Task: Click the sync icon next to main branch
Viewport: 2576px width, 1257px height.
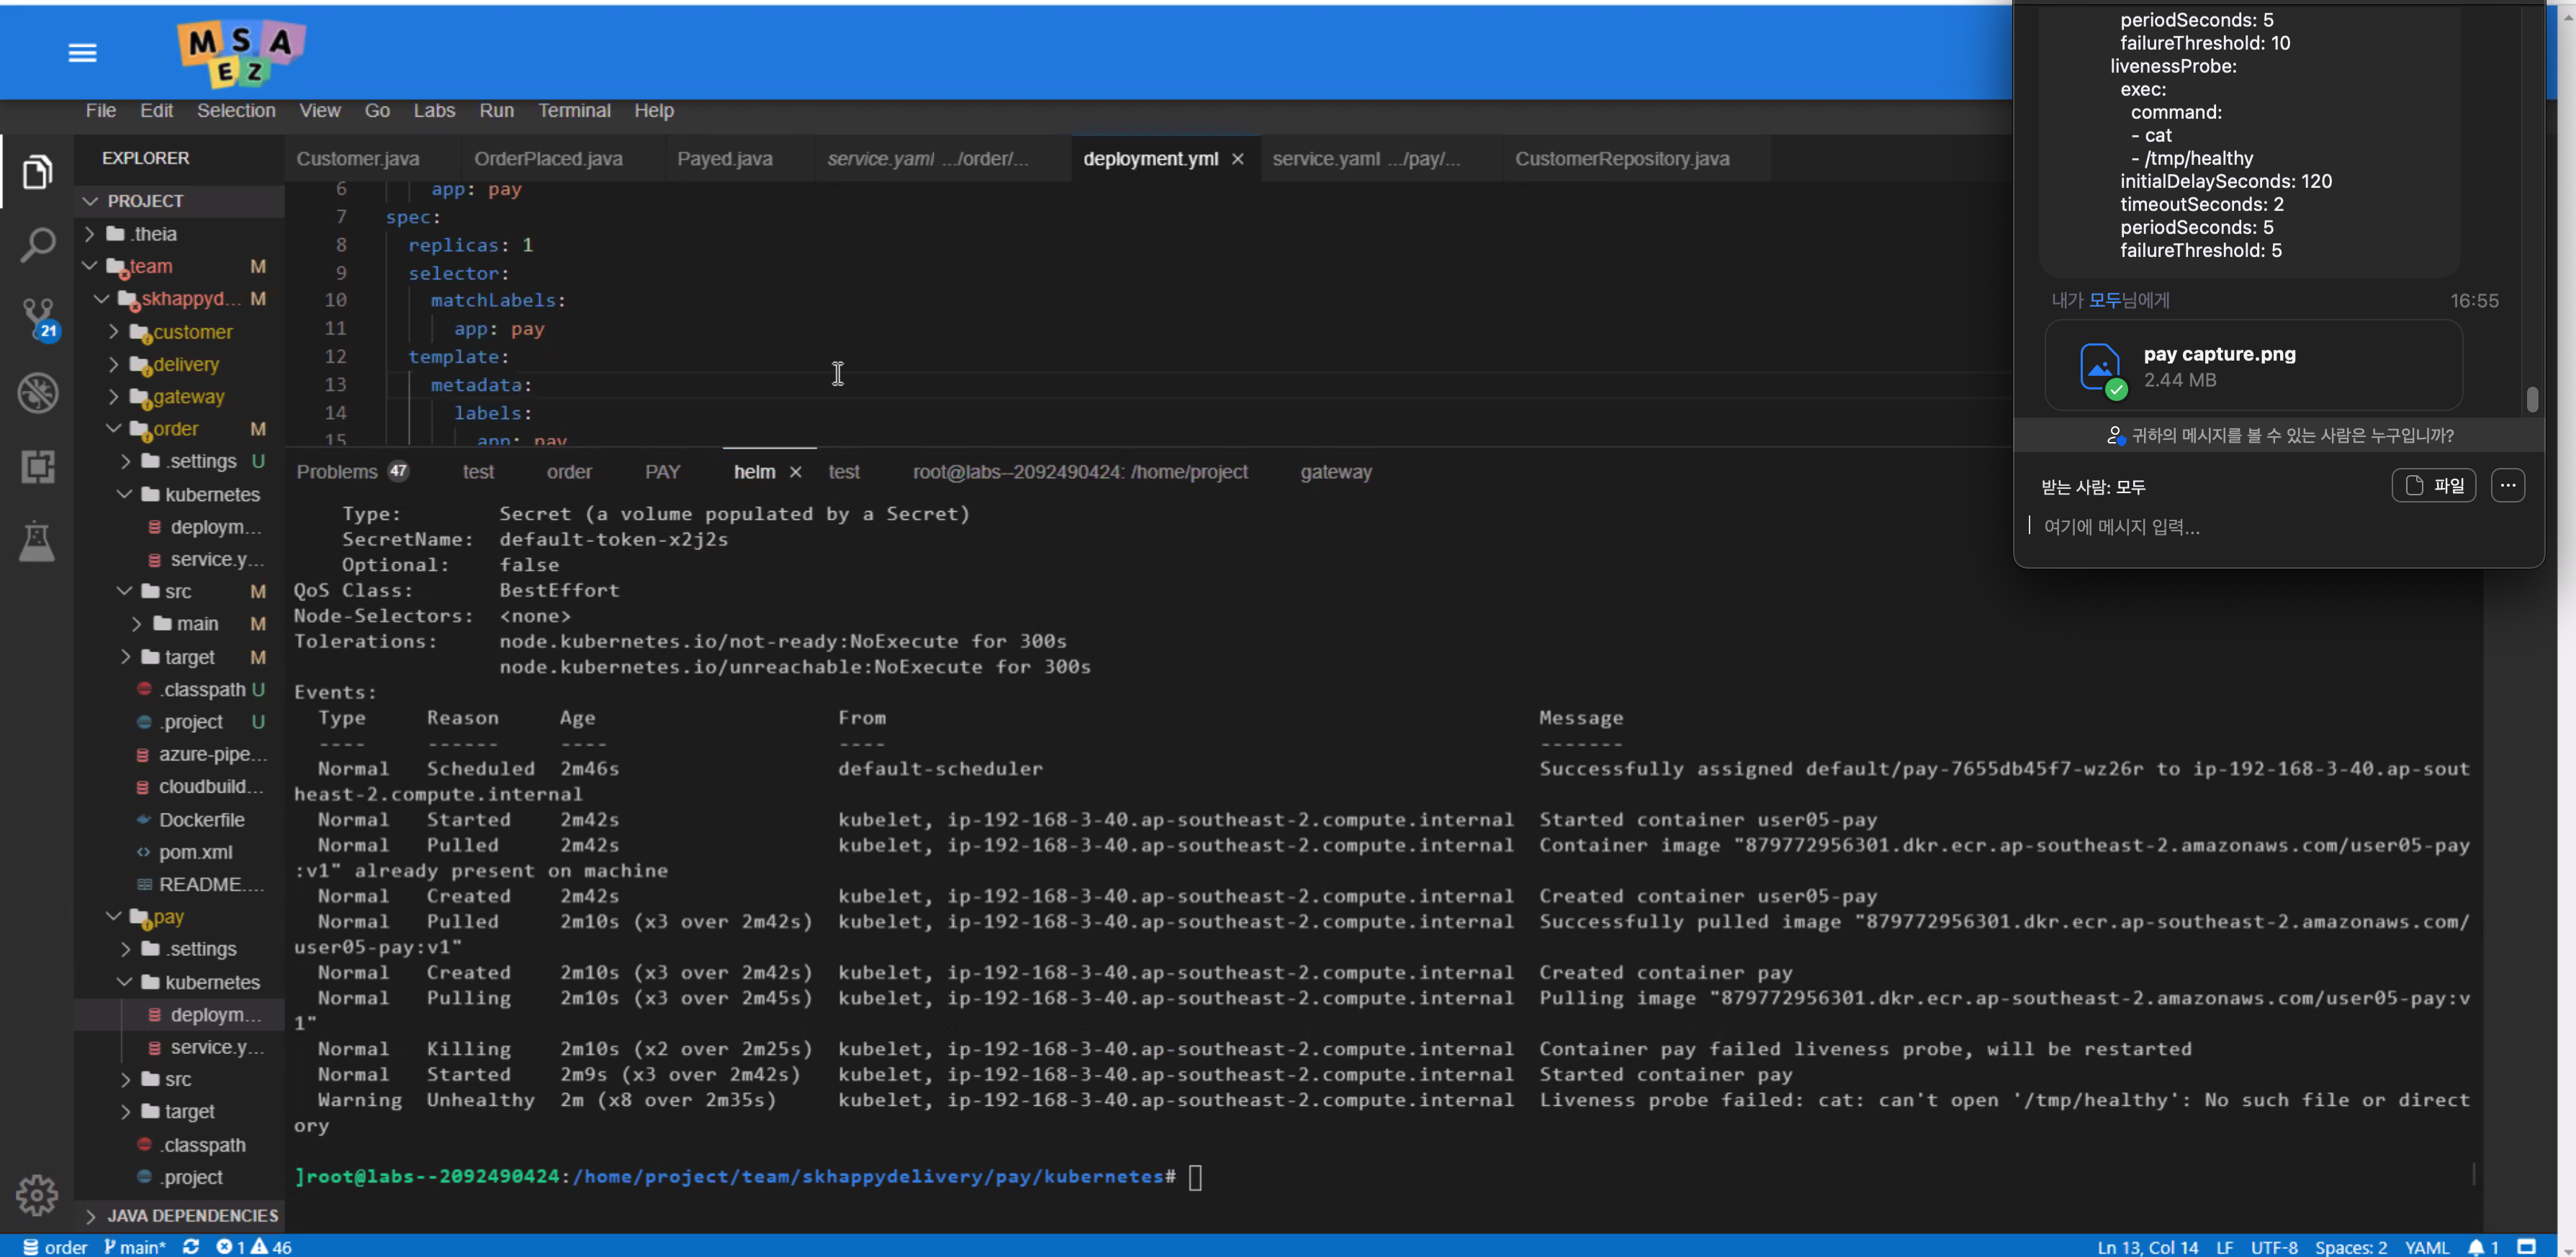Action: tap(190, 1246)
